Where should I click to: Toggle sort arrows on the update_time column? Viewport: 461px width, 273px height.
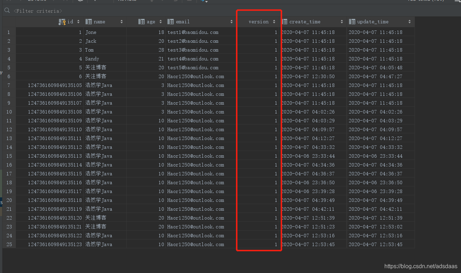410,22
